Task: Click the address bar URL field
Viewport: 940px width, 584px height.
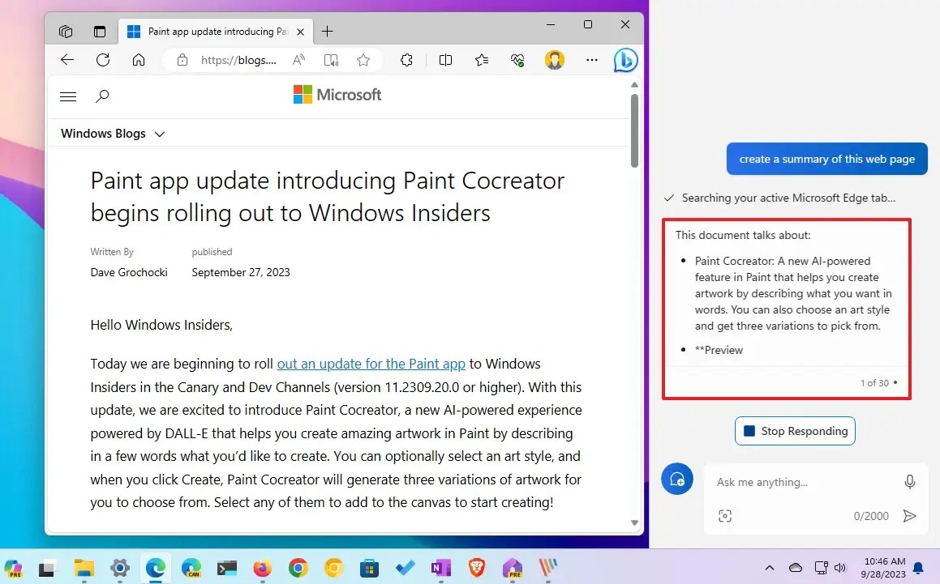Action: tap(238, 60)
